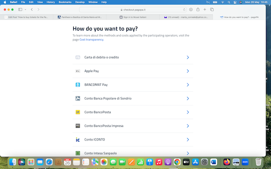Screen dimensions: 271x169
Task: Select Conto ICONTO payment
Action: click(133, 140)
